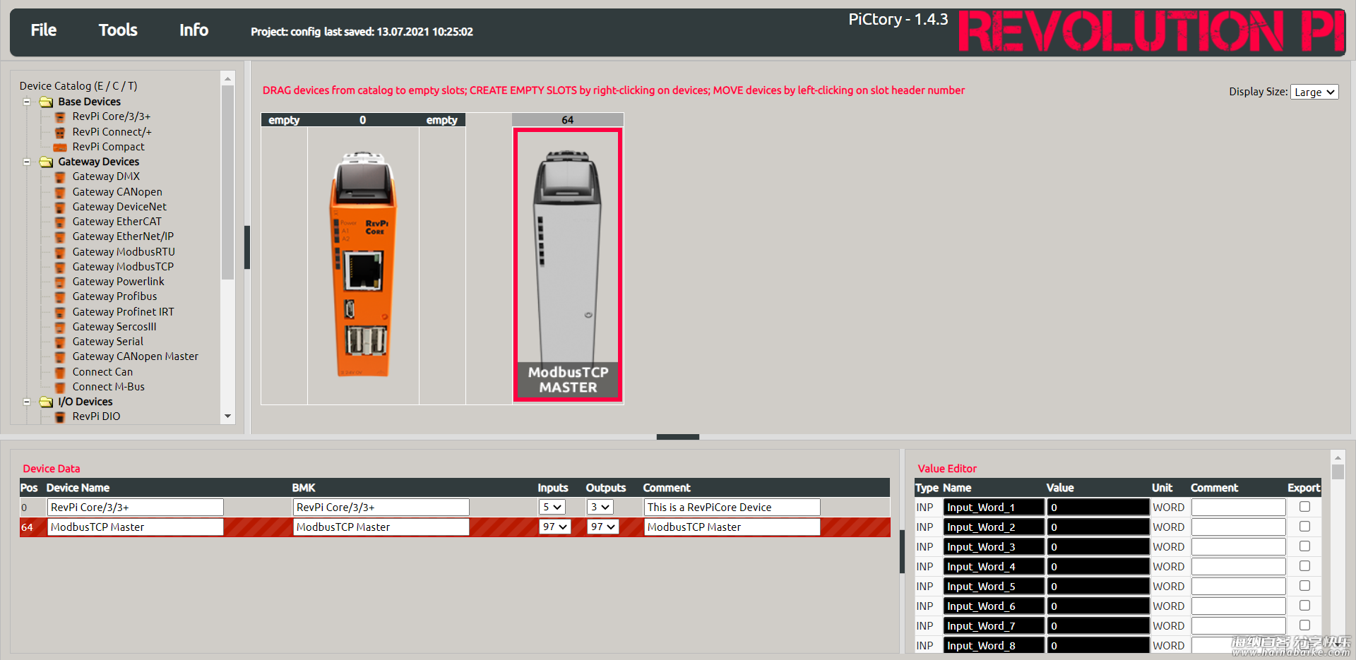Click the Gateway Devices folder icon
Screen dimensions: 1356x660
pos(47,162)
